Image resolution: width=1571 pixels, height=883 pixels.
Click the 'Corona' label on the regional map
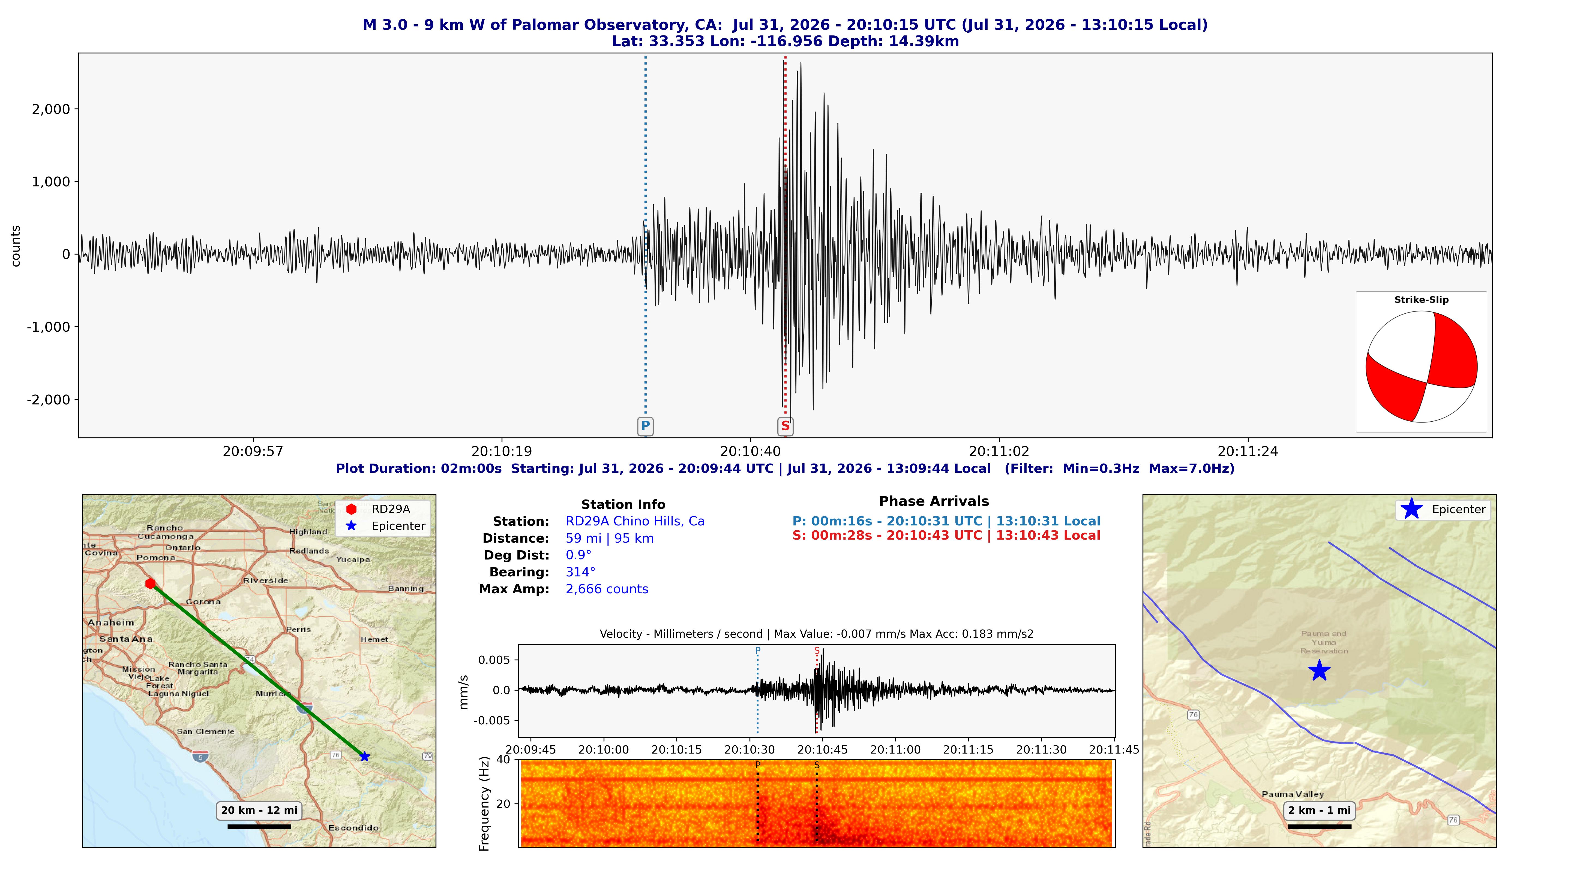point(204,601)
